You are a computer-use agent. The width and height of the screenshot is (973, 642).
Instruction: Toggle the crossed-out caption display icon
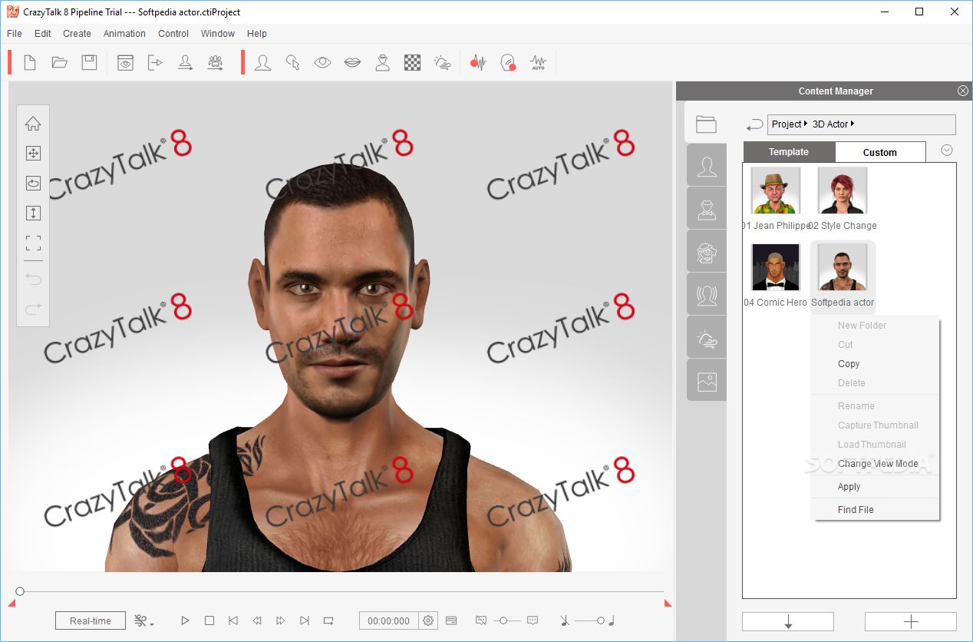(x=481, y=620)
